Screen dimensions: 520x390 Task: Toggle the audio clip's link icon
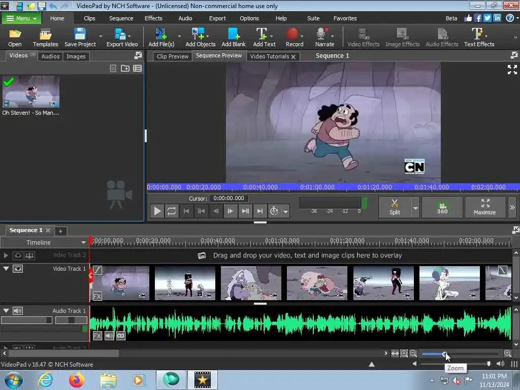pos(121,336)
